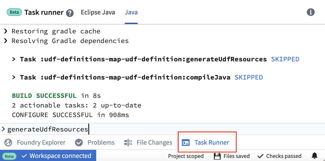Viewport: 325px width, 161px height.
Task: Click the SKIPPED label after generateUdfResources task
Action: point(285,59)
